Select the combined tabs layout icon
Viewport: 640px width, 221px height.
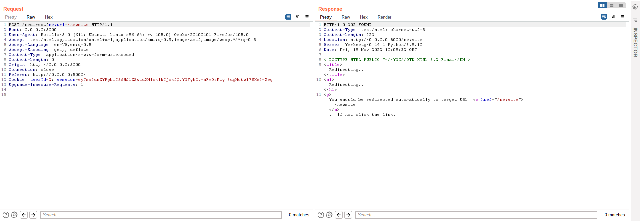[621, 5]
